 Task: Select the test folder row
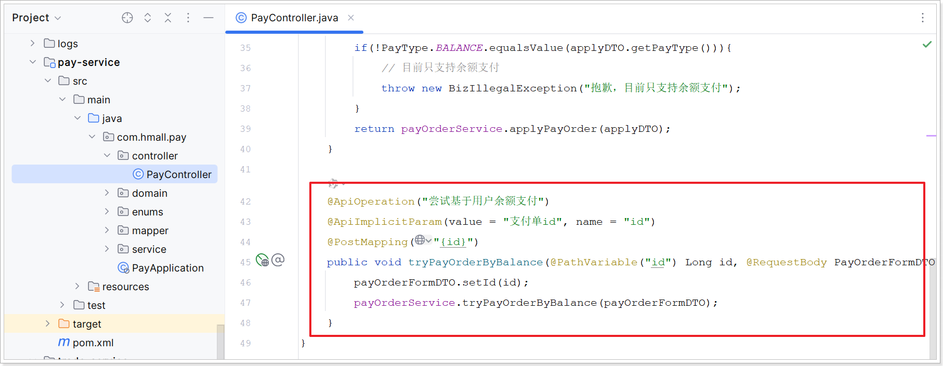(x=114, y=305)
